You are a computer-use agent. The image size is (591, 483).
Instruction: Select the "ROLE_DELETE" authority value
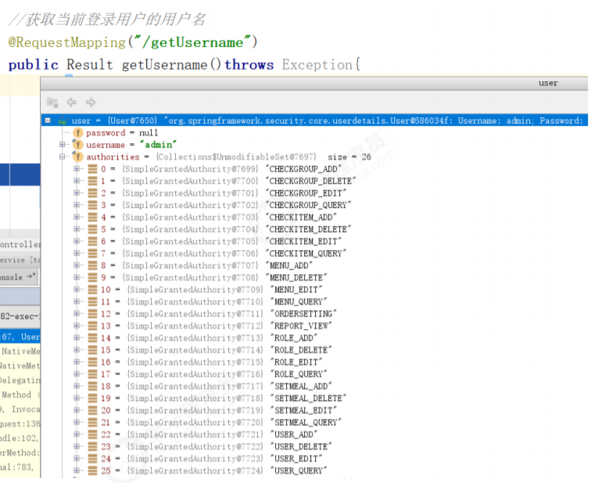point(301,349)
